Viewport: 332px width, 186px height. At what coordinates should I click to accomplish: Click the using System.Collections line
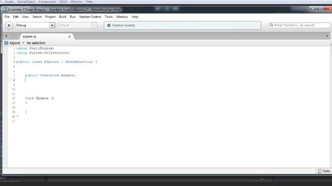(43, 53)
